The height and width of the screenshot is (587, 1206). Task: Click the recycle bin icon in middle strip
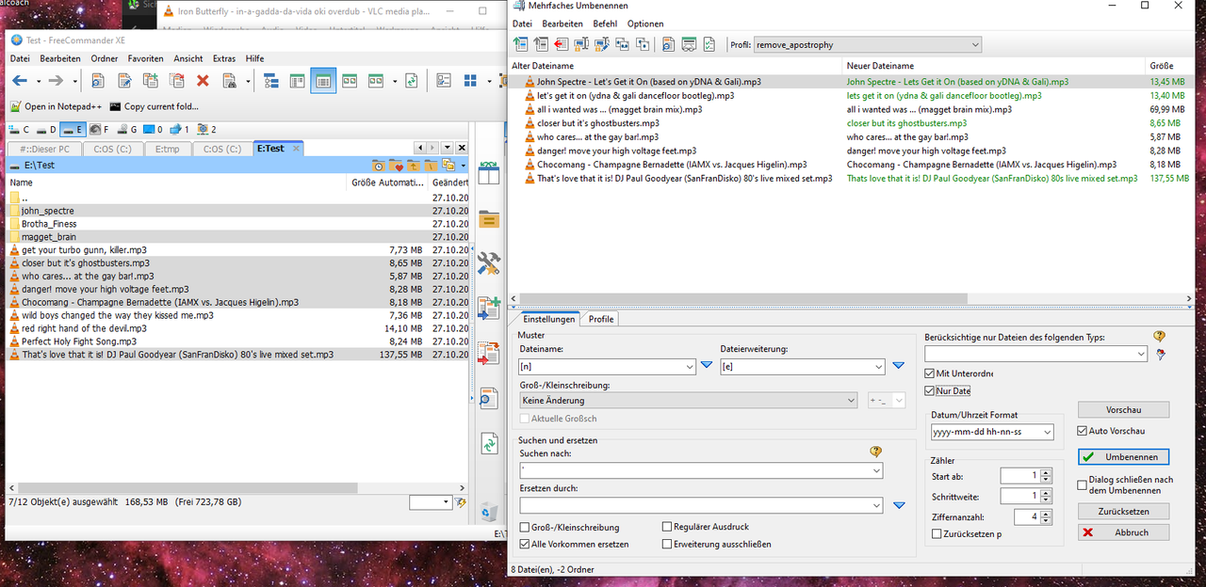pyautogui.click(x=488, y=511)
